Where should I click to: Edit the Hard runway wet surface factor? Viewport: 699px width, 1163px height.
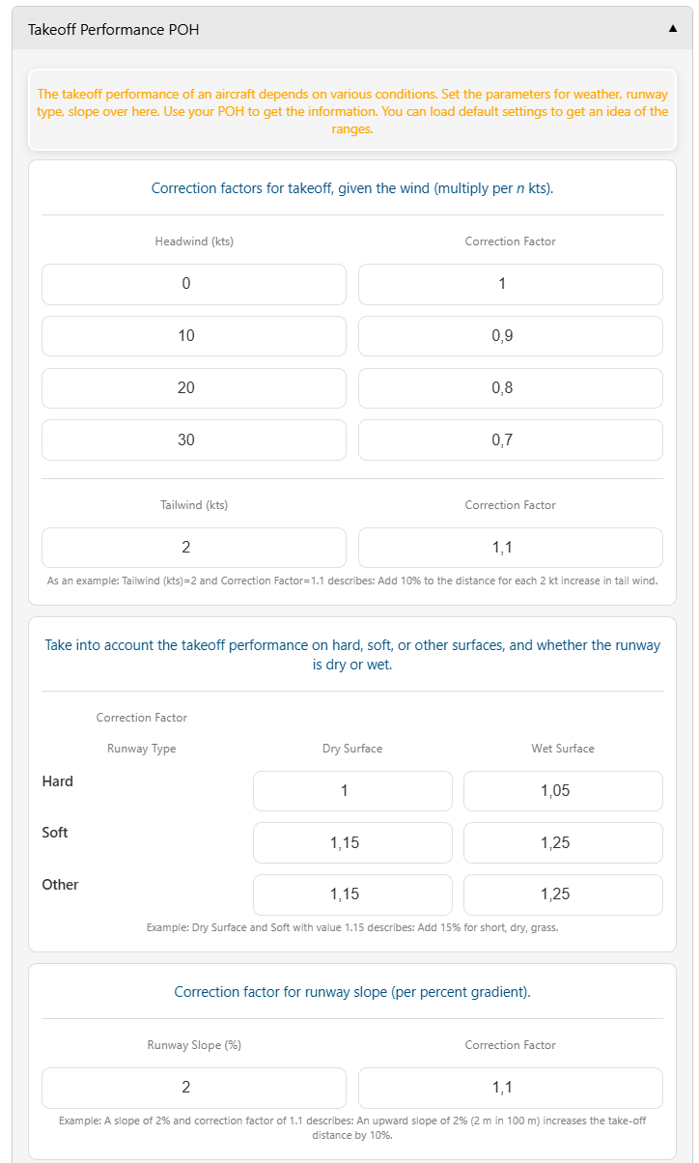[x=563, y=791]
